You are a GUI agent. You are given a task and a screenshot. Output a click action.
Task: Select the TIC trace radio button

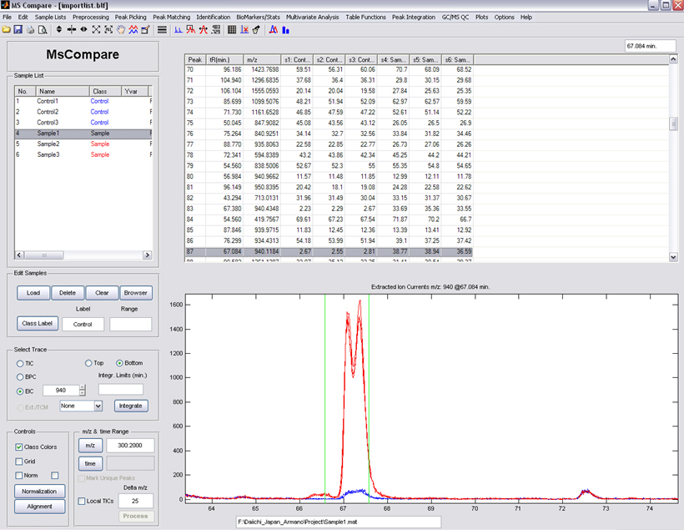point(20,363)
